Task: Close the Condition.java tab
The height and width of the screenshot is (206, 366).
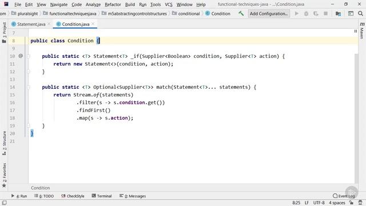Action: click(93, 24)
